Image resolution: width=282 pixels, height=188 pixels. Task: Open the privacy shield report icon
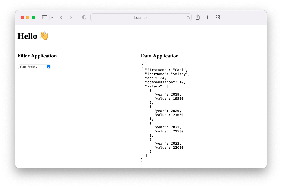(x=84, y=17)
